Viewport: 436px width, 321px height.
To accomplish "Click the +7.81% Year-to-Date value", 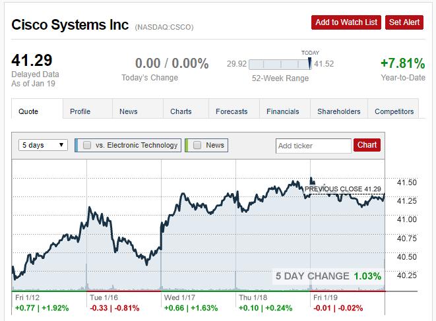I will tap(402, 63).
